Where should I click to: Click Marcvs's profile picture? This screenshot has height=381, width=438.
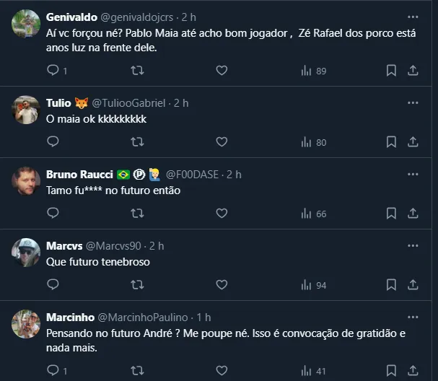[27, 253]
